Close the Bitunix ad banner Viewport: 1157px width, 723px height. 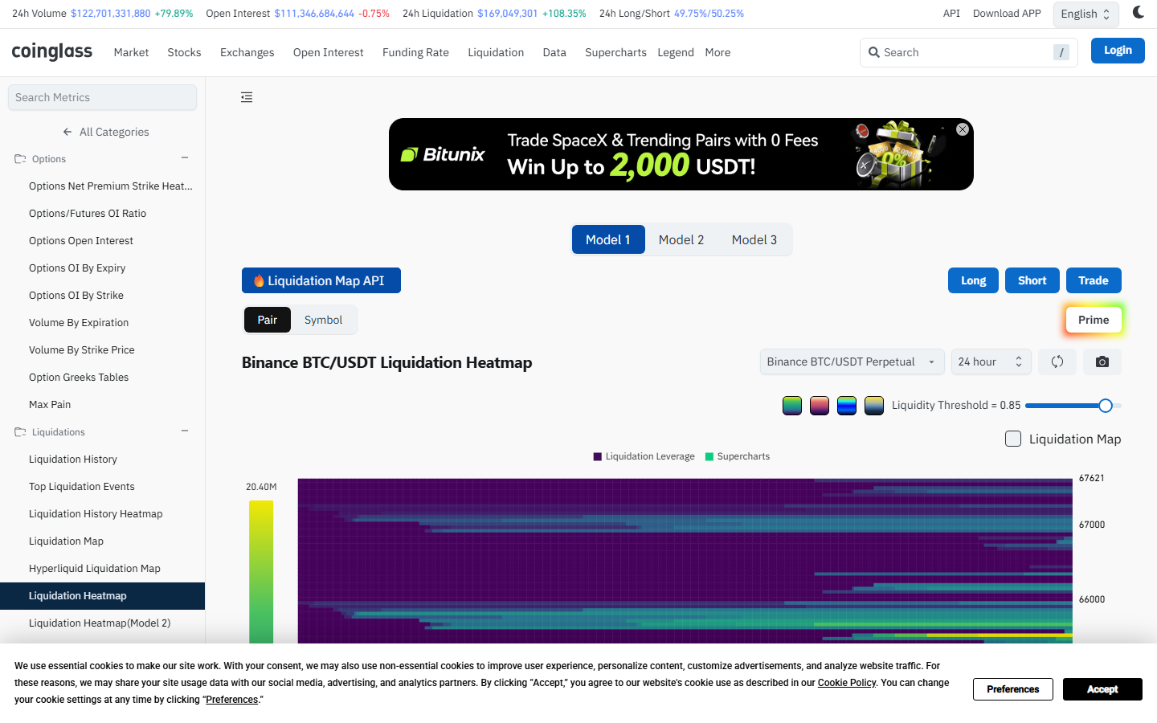pos(963,129)
